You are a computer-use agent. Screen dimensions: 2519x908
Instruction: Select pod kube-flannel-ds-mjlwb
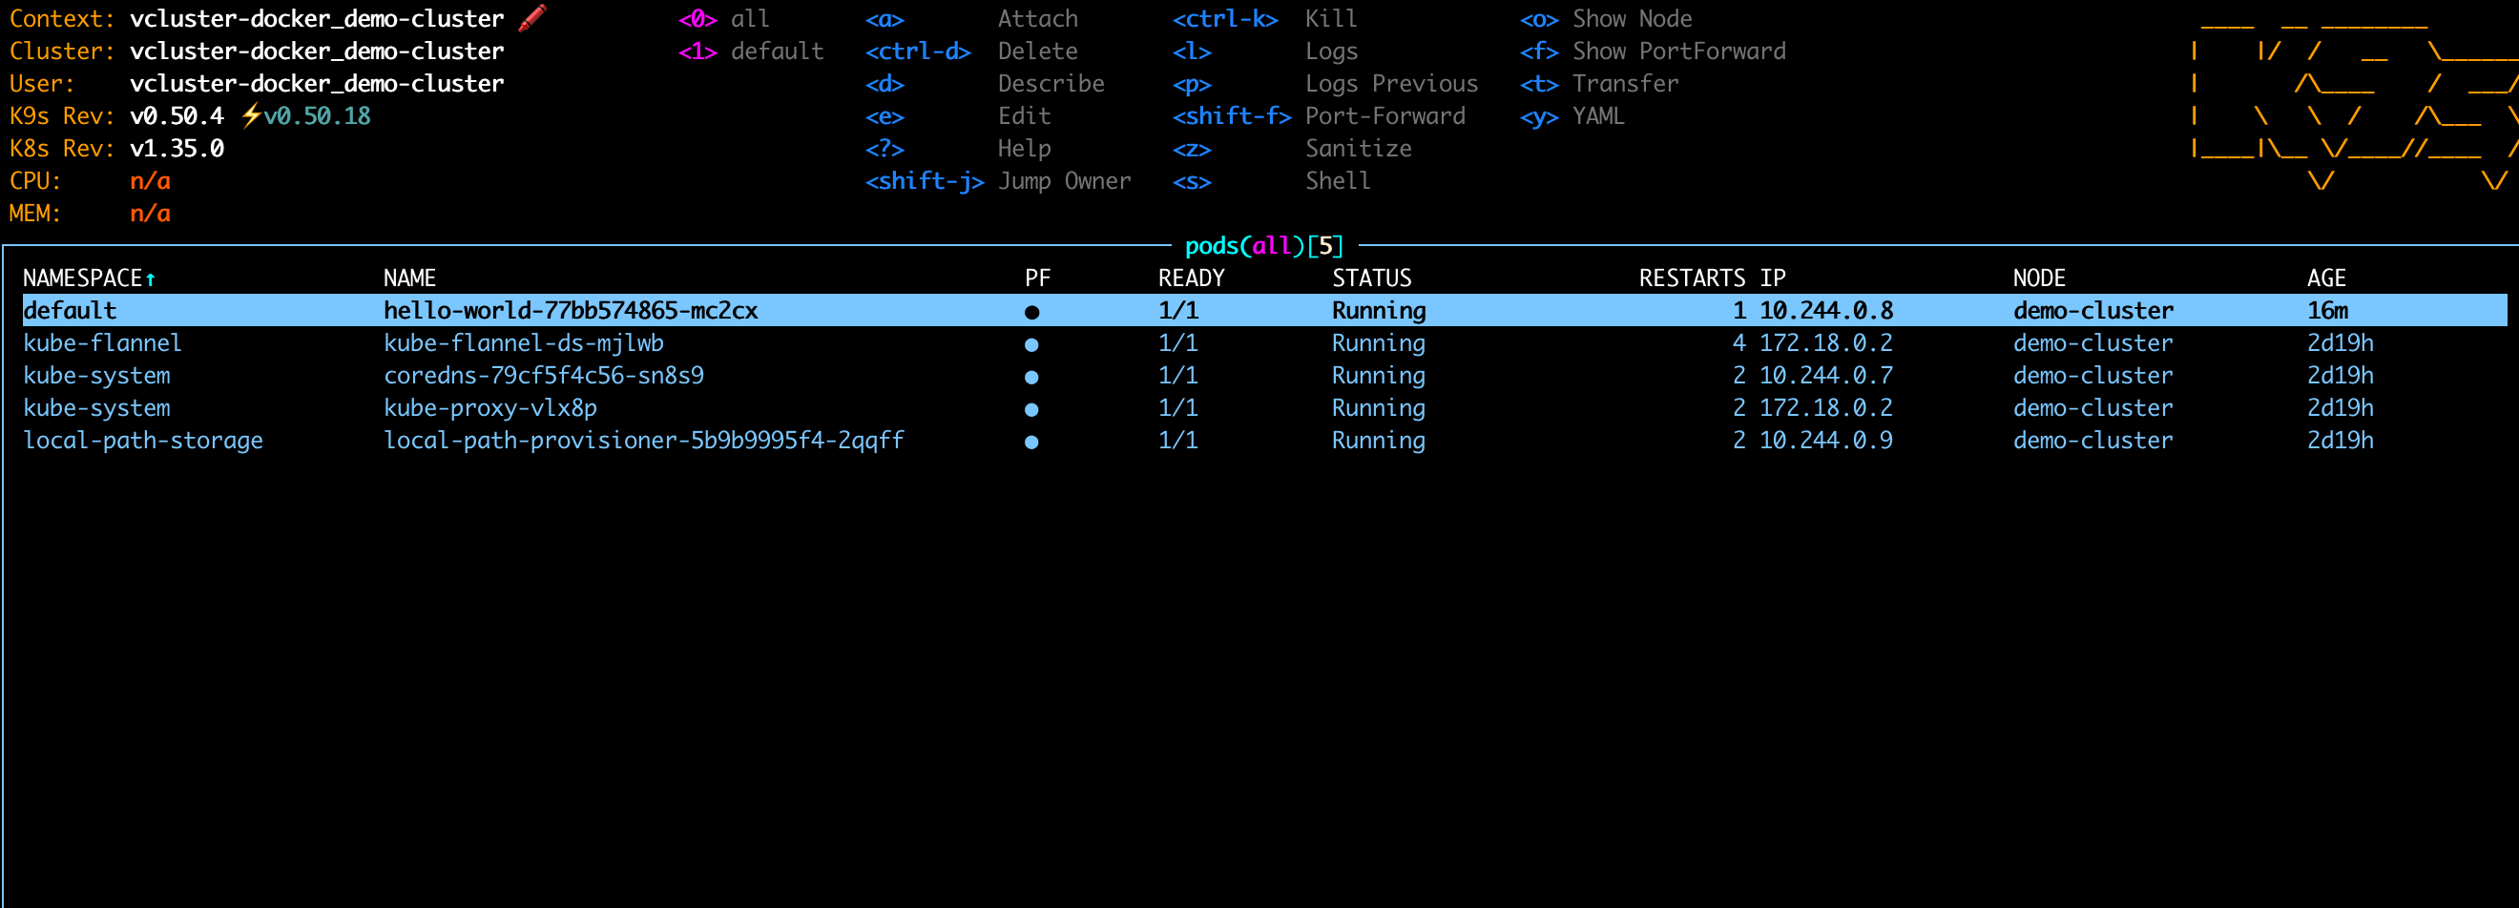(524, 343)
